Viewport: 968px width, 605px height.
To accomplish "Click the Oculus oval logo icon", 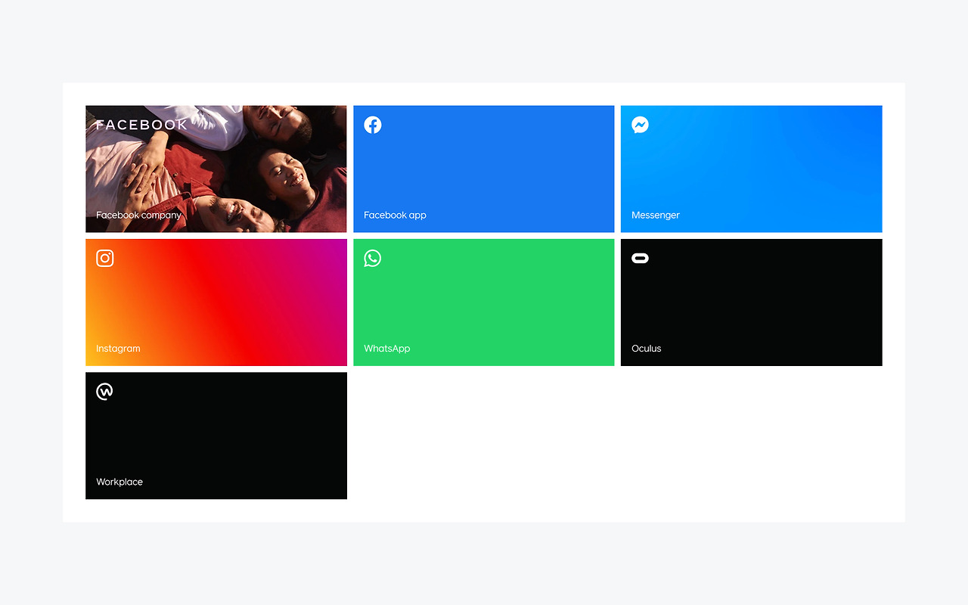I will point(641,258).
